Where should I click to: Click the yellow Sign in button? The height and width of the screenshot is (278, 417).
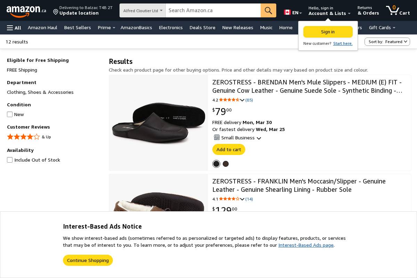click(328, 32)
